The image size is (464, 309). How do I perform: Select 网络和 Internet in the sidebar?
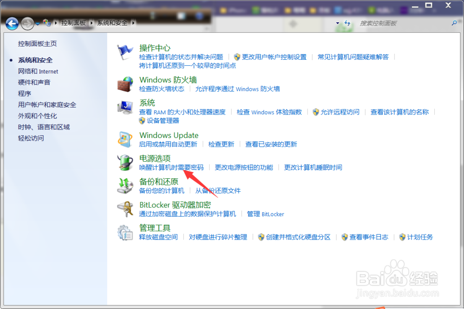click(x=38, y=71)
